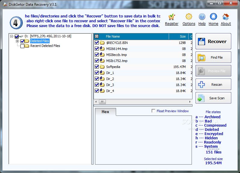
Task: Click the Help question mark icon
Action: [x=202, y=17]
